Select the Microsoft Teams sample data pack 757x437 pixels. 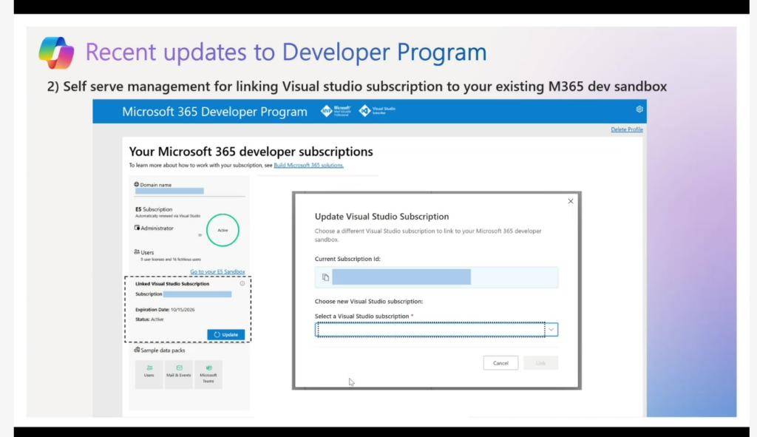(x=208, y=372)
